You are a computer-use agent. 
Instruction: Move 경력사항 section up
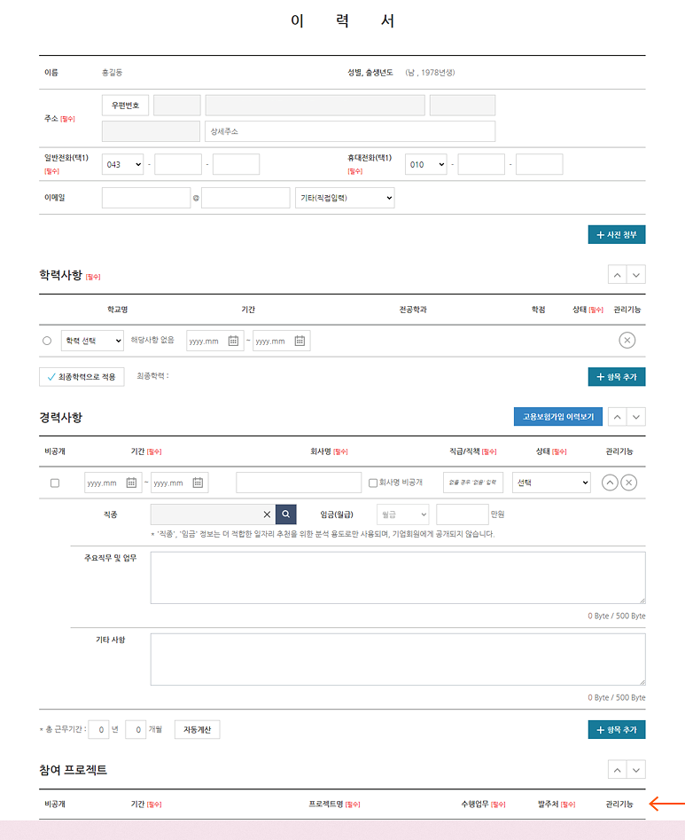click(x=618, y=417)
